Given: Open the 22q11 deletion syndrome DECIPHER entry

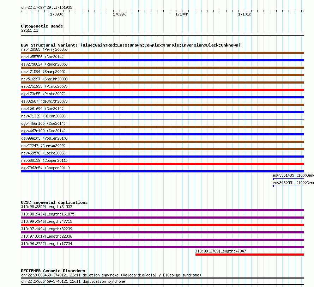Looking at the screenshot, I should click(111, 275).
